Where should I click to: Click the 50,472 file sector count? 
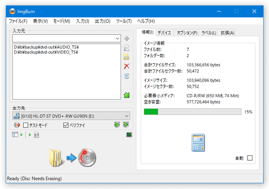193,71
